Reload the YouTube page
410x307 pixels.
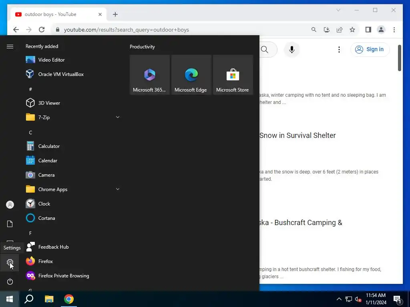pos(42,30)
